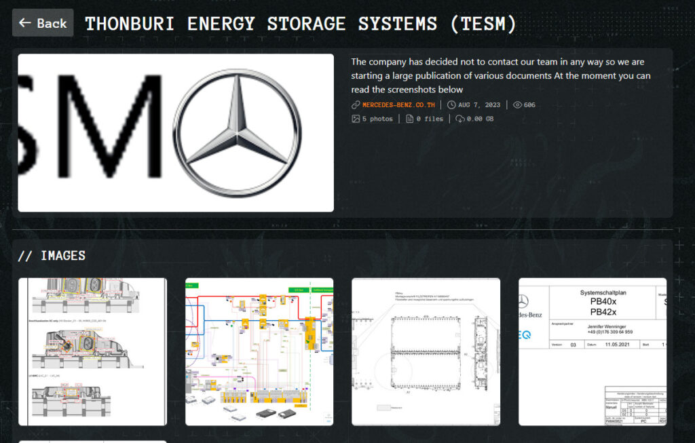Open the colorful wiring diagram thumbnail
This screenshot has height=443, width=695.
[x=259, y=351]
